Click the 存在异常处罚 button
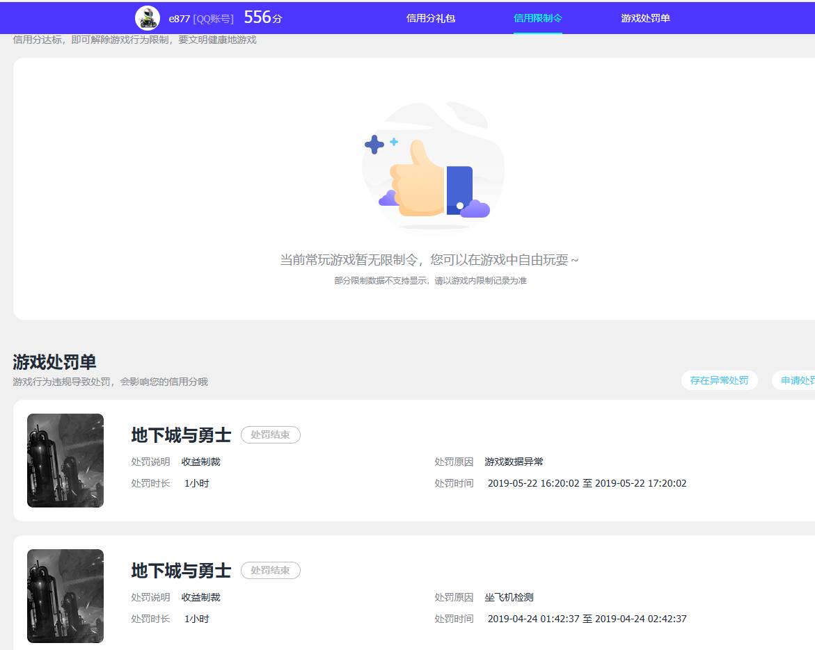Viewport: 815px width, 650px height. click(x=719, y=380)
